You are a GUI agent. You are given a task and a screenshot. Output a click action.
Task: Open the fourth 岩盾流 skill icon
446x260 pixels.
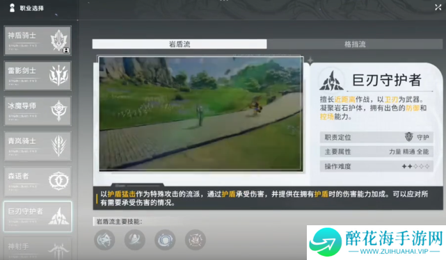[195, 240]
